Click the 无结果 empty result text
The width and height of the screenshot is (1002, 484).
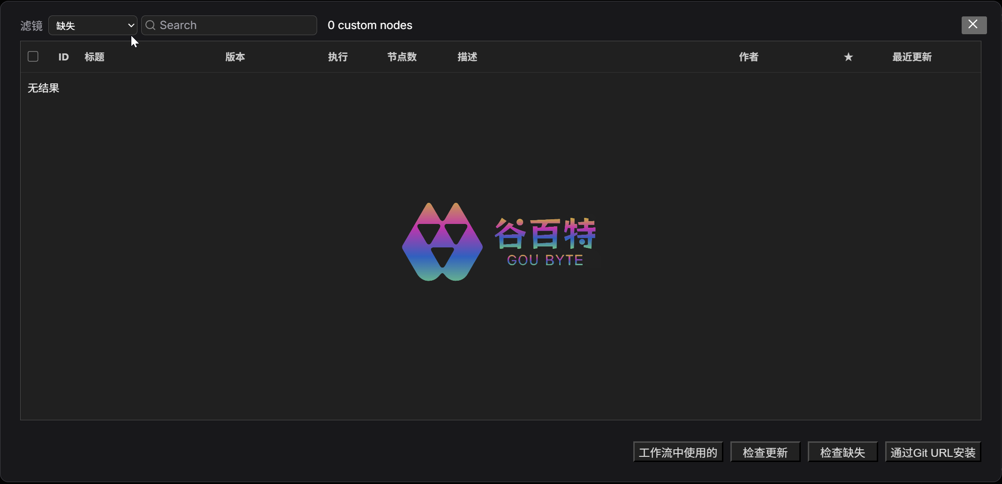(43, 88)
